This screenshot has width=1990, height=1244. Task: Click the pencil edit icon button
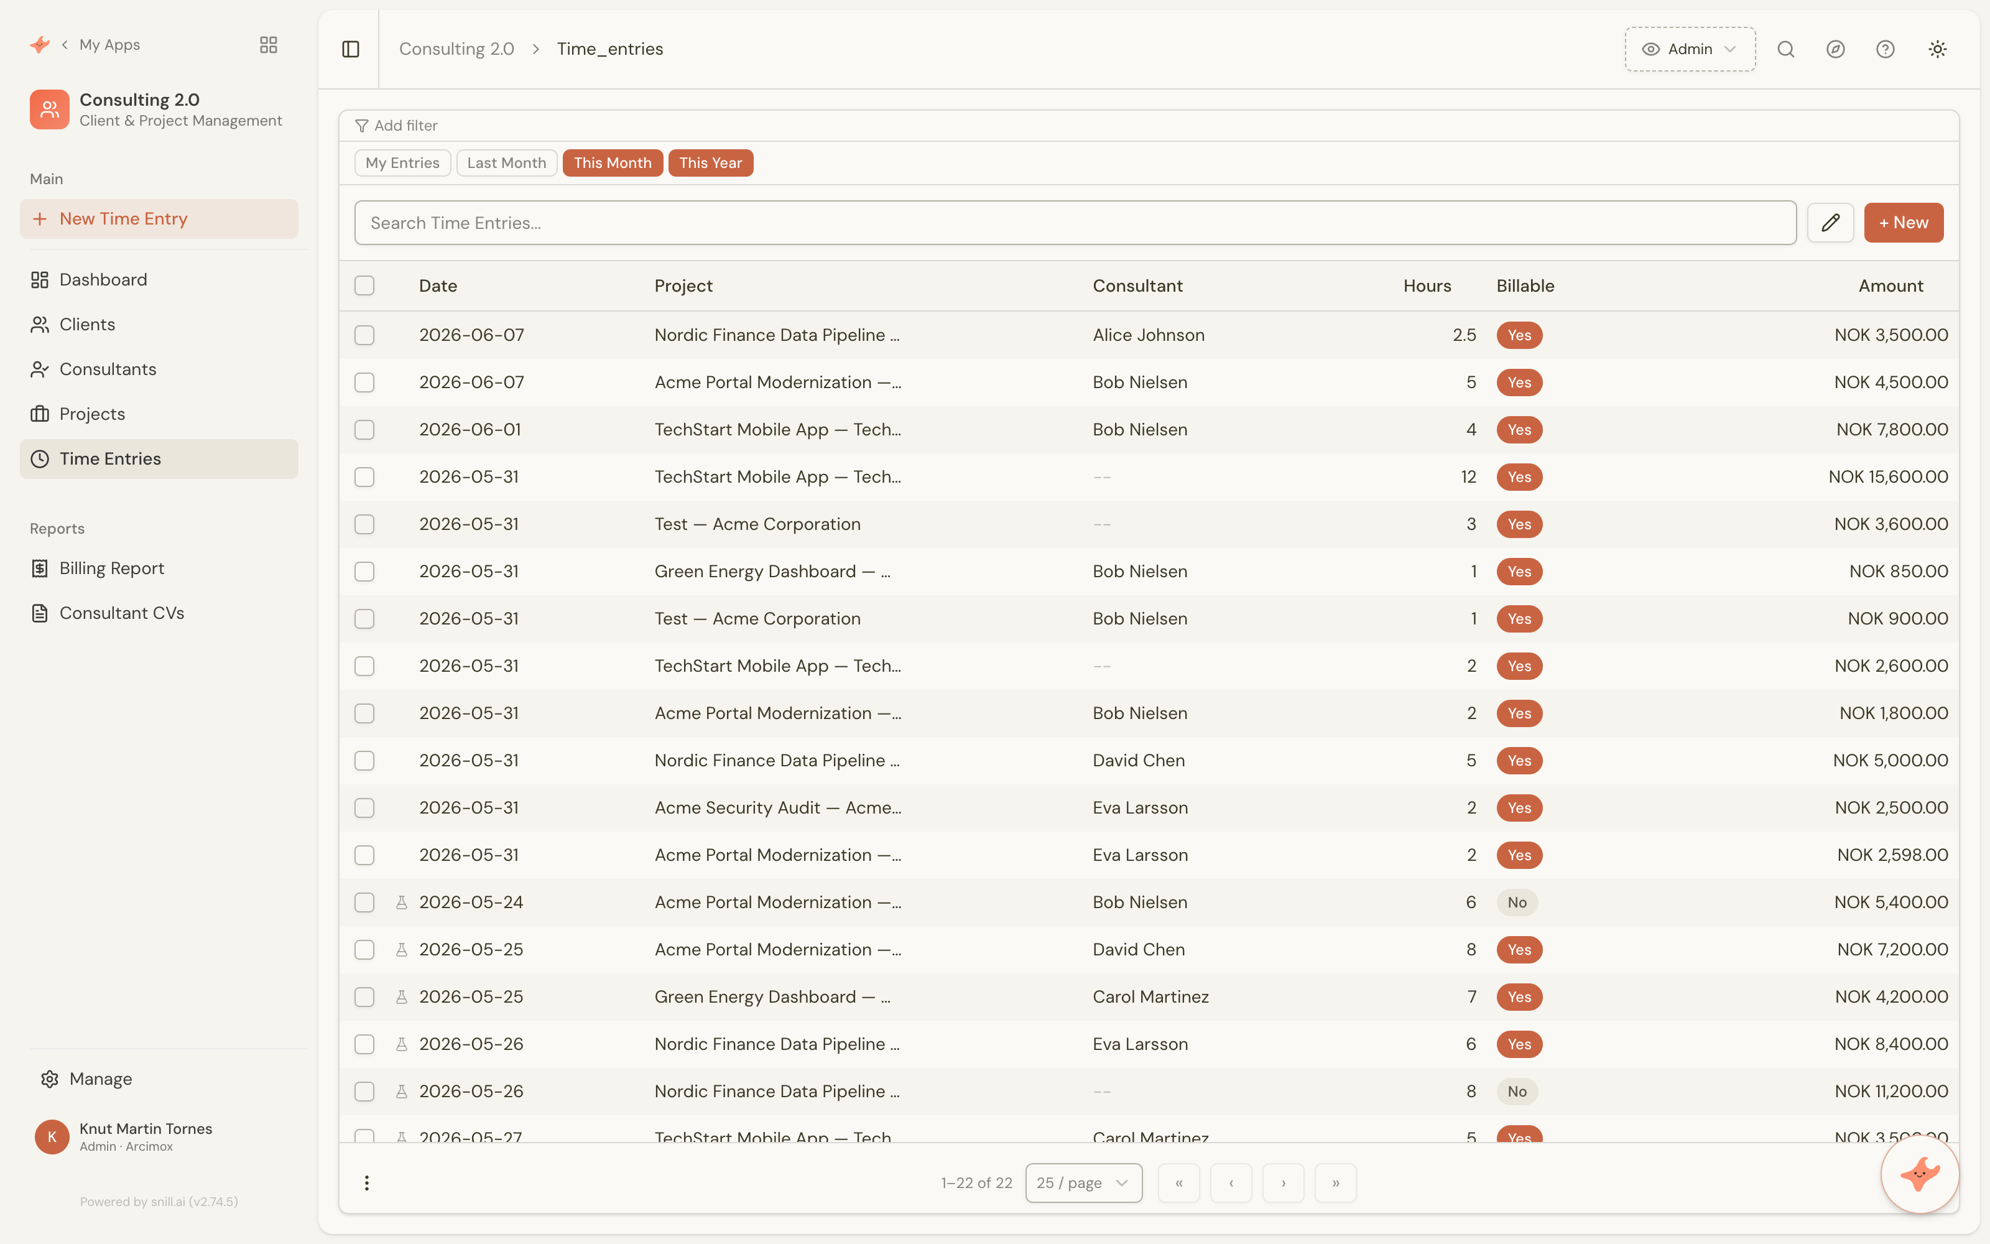point(1830,223)
